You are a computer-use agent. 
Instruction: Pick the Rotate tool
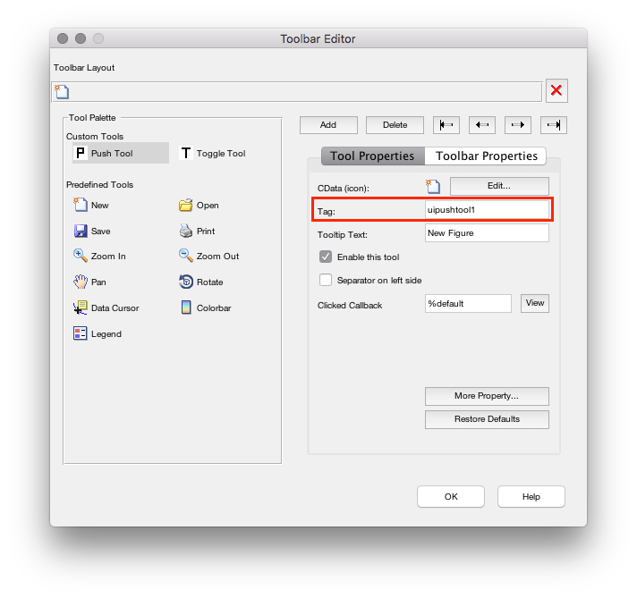point(201,282)
